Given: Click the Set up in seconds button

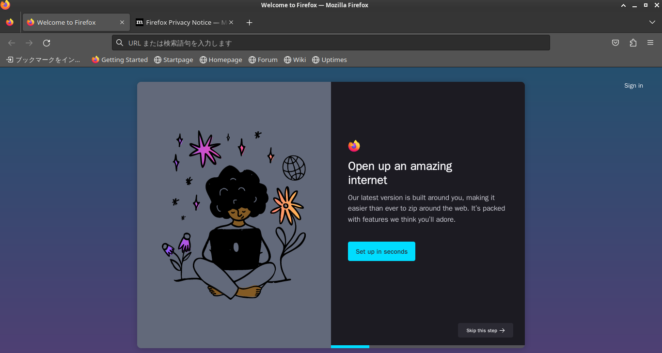Looking at the screenshot, I should [x=381, y=251].
